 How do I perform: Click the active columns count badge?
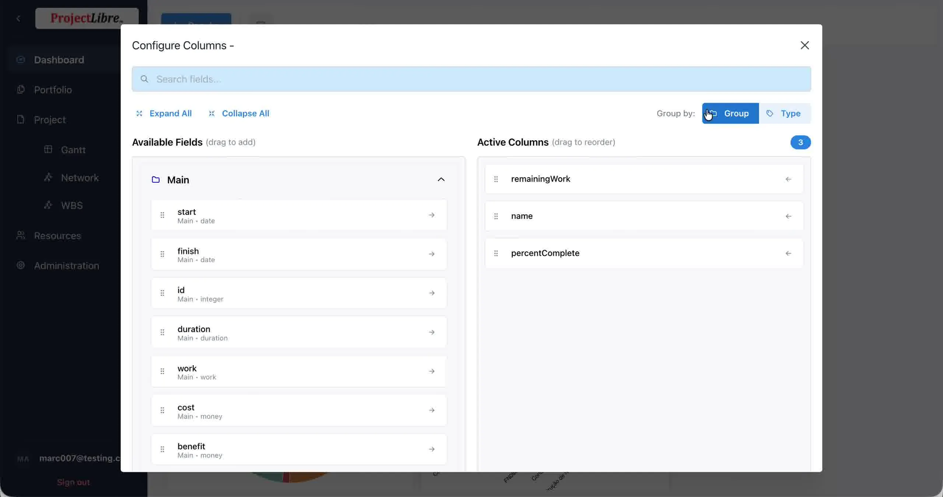pyautogui.click(x=800, y=142)
